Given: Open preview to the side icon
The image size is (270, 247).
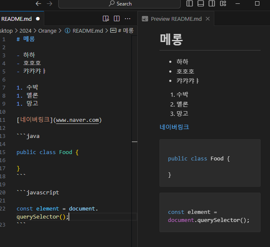Looking at the screenshot, I should [106, 19].
